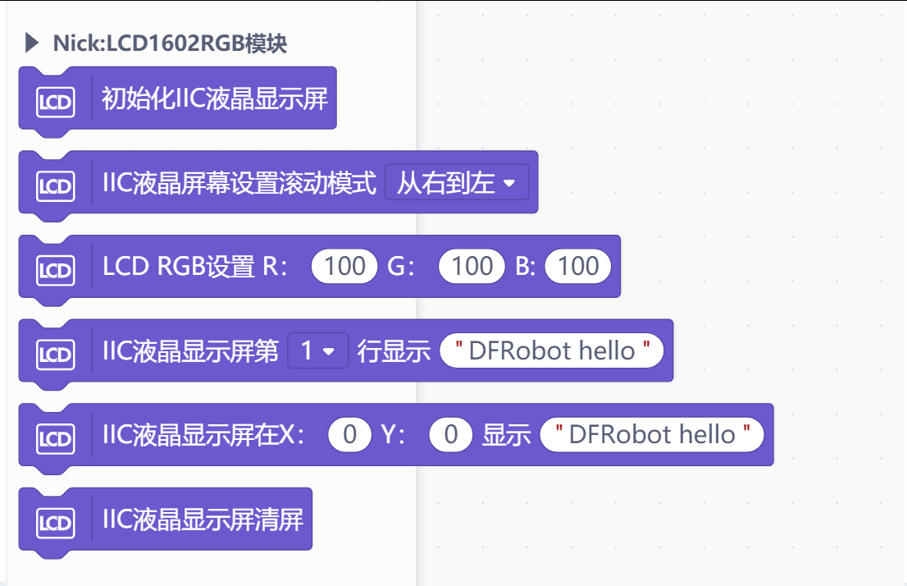Select the IIC液晶显示屏清屏 block label
The height and width of the screenshot is (586, 907).
203,520
